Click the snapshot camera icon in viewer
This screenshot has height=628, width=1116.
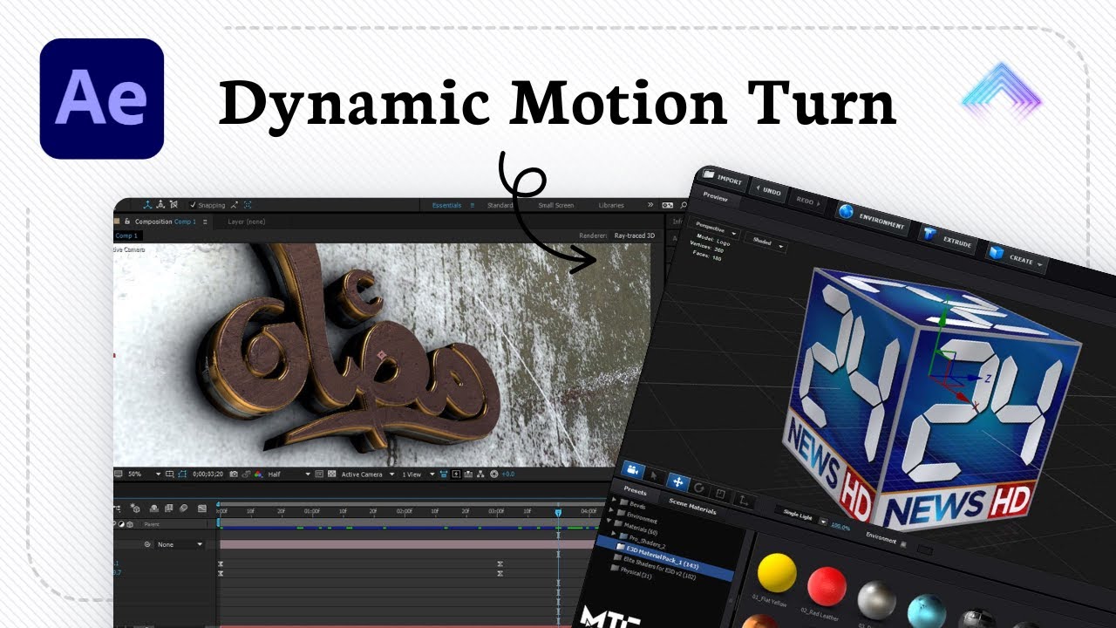pyautogui.click(x=233, y=474)
